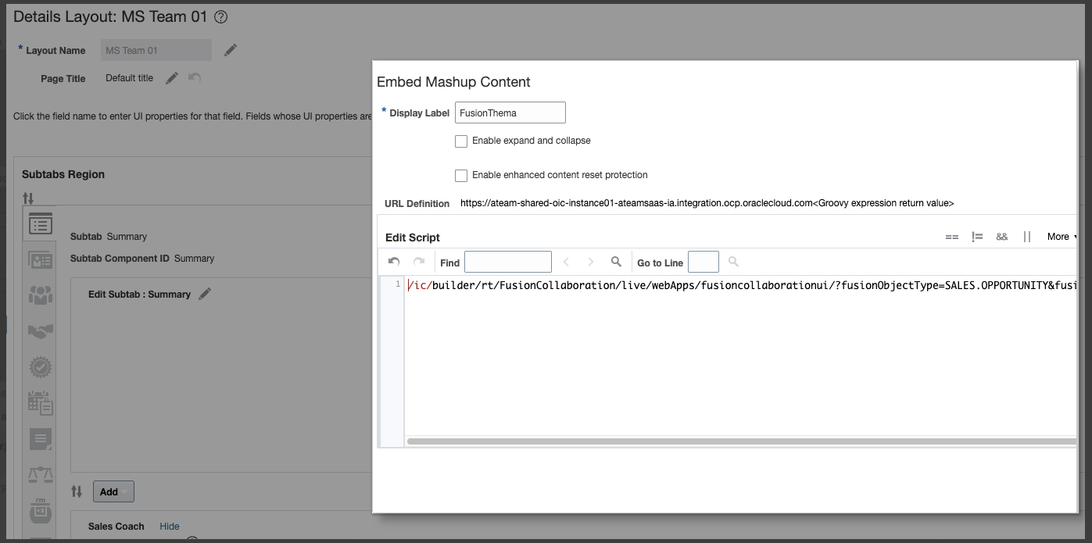This screenshot has width=1092, height=543.
Task: Open the Add dropdown button
Action: pyautogui.click(x=113, y=491)
